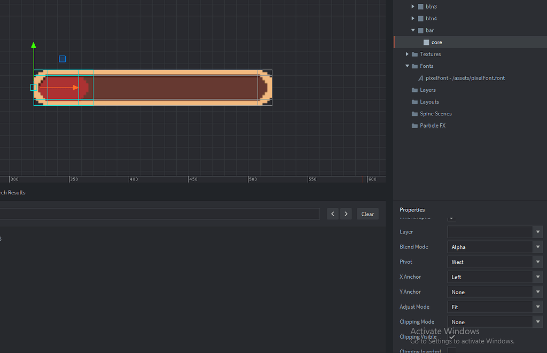Click the Spine Scenes folder icon
This screenshot has height=353, width=547.
(415, 113)
